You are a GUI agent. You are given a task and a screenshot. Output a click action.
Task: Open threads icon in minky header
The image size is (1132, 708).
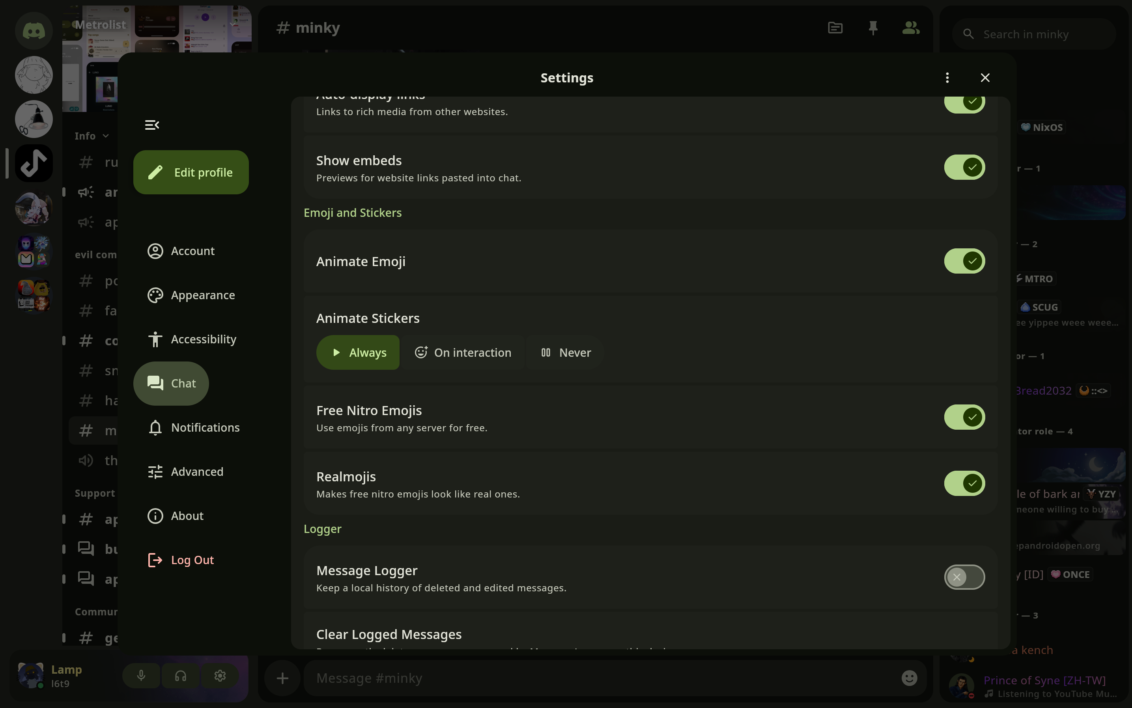[x=835, y=28]
